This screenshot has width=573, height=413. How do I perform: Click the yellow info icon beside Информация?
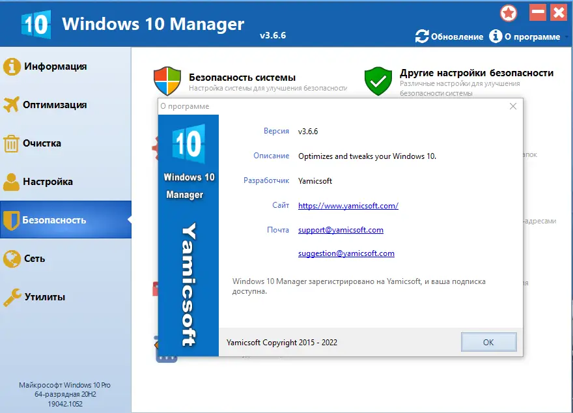pos(12,66)
